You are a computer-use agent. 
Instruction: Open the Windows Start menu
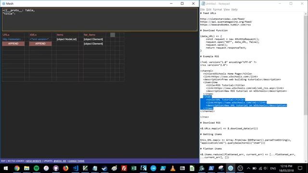(x=5, y=168)
